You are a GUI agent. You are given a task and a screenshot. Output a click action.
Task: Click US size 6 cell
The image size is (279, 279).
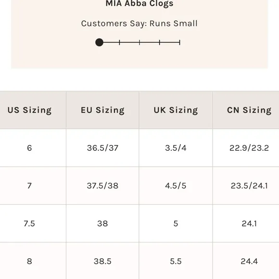click(x=29, y=148)
